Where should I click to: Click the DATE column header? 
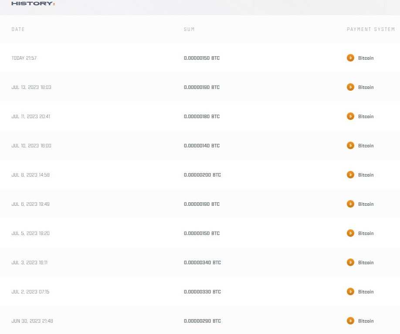(x=18, y=29)
